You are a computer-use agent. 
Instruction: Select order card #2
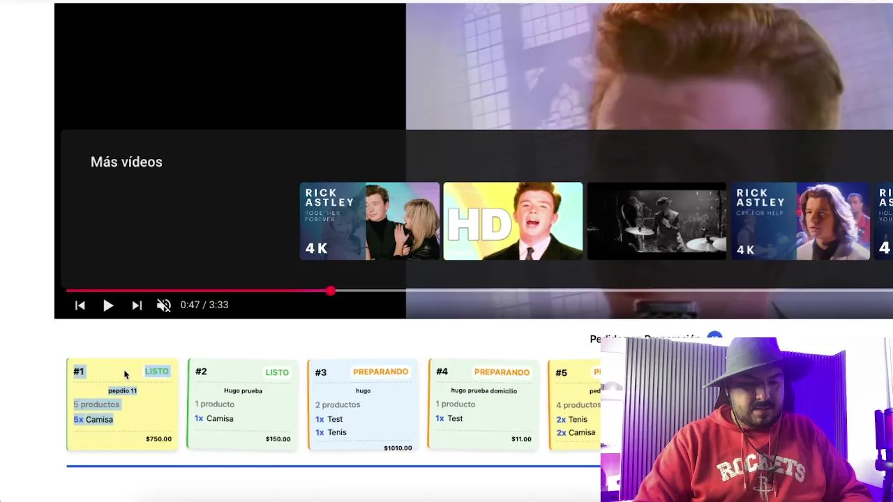(242, 404)
